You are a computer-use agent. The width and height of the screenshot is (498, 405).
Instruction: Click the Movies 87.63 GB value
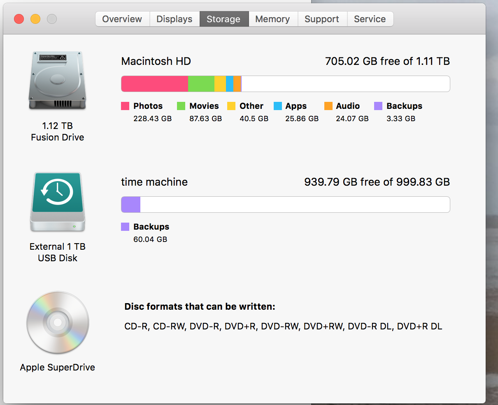point(205,119)
